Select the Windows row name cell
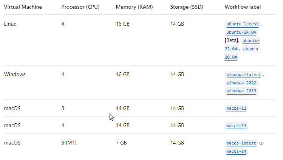 point(15,75)
